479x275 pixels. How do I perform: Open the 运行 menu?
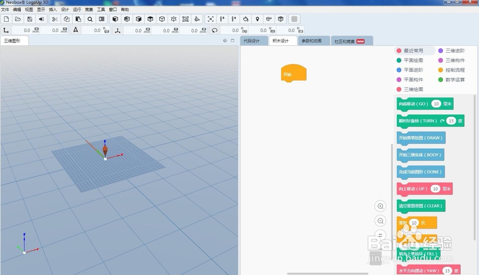coord(77,10)
